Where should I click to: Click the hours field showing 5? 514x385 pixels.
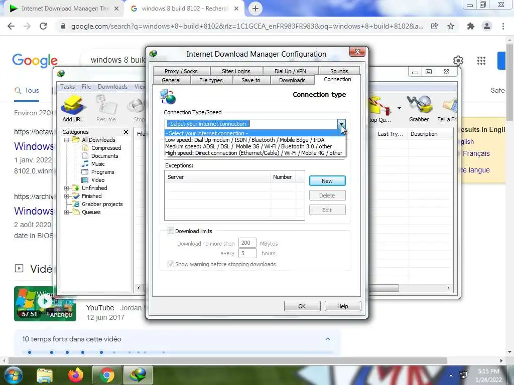click(x=247, y=253)
